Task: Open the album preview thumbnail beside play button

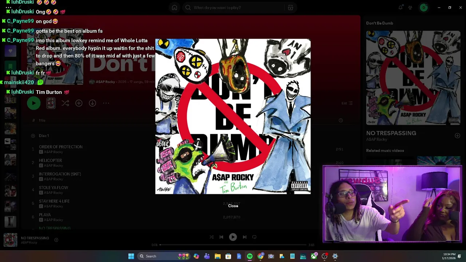Action: tap(51, 103)
